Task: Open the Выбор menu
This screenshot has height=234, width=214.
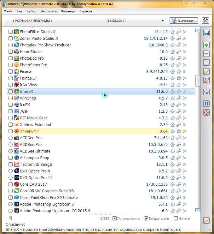Action: coord(31,11)
